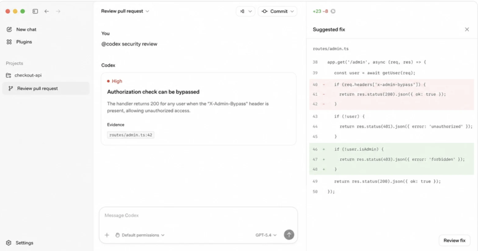Click line 39 getUser code
Viewport: 478px width, 251px height.
tap(374, 73)
